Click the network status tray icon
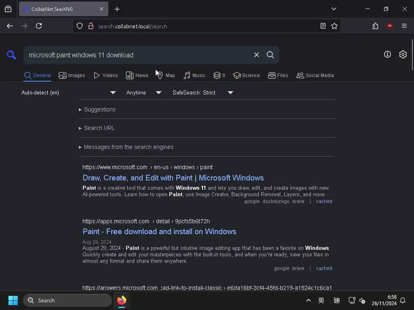 pyautogui.click(x=351, y=300)
